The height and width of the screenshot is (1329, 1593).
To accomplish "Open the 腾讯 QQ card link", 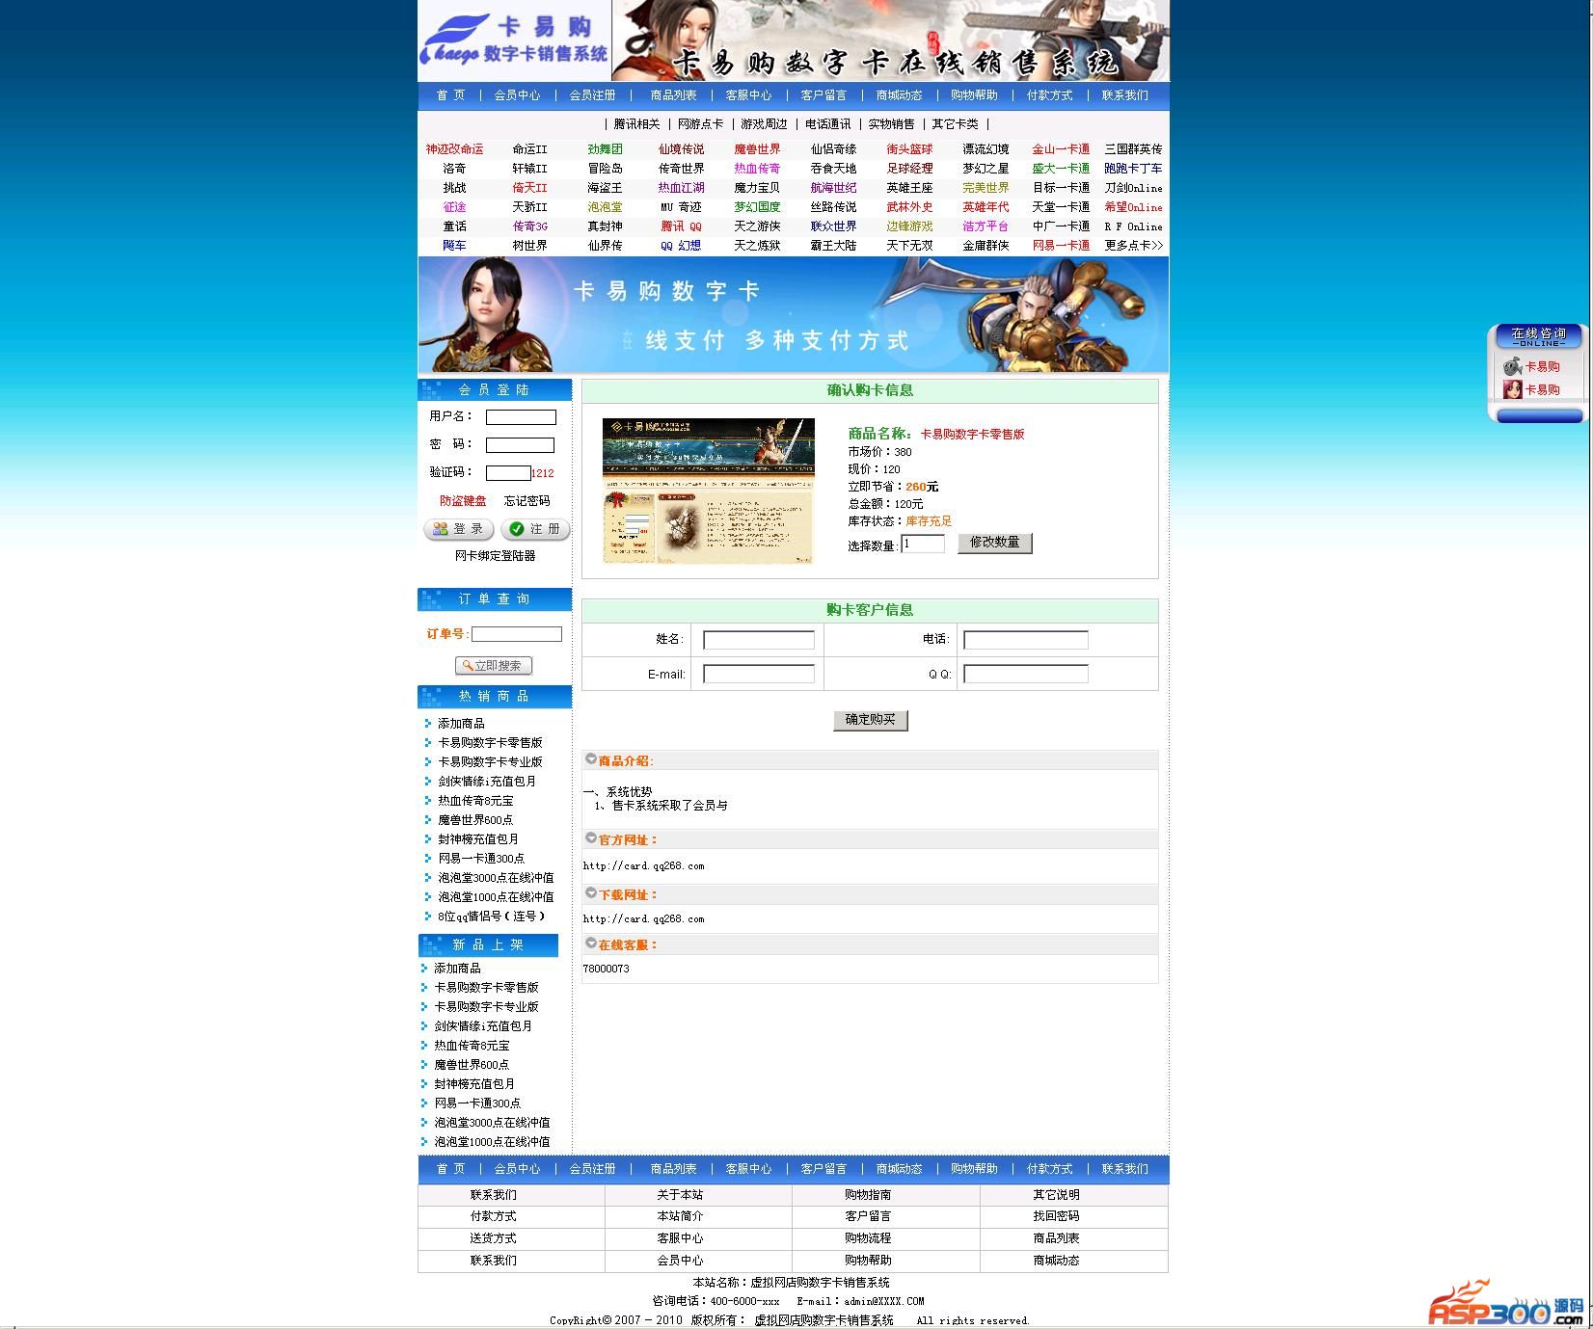I will [x=681, y=226].
